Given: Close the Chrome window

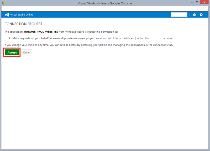Looking at the screenshot, I should (204, 2).
